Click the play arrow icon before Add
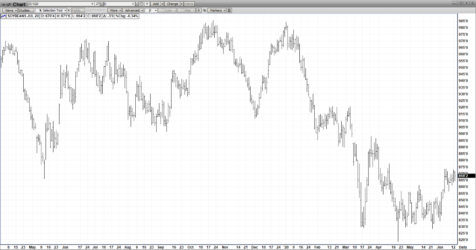Viewport: 476px width, 250px height. point(147,4)
